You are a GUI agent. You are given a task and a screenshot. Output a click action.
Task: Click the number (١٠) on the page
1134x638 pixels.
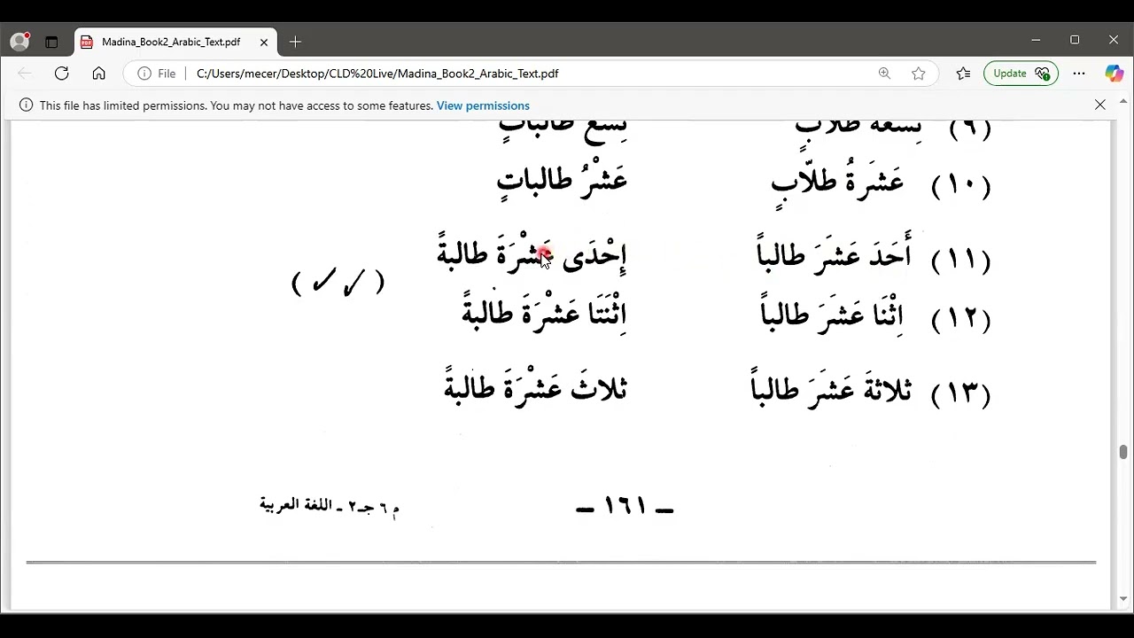961,186
